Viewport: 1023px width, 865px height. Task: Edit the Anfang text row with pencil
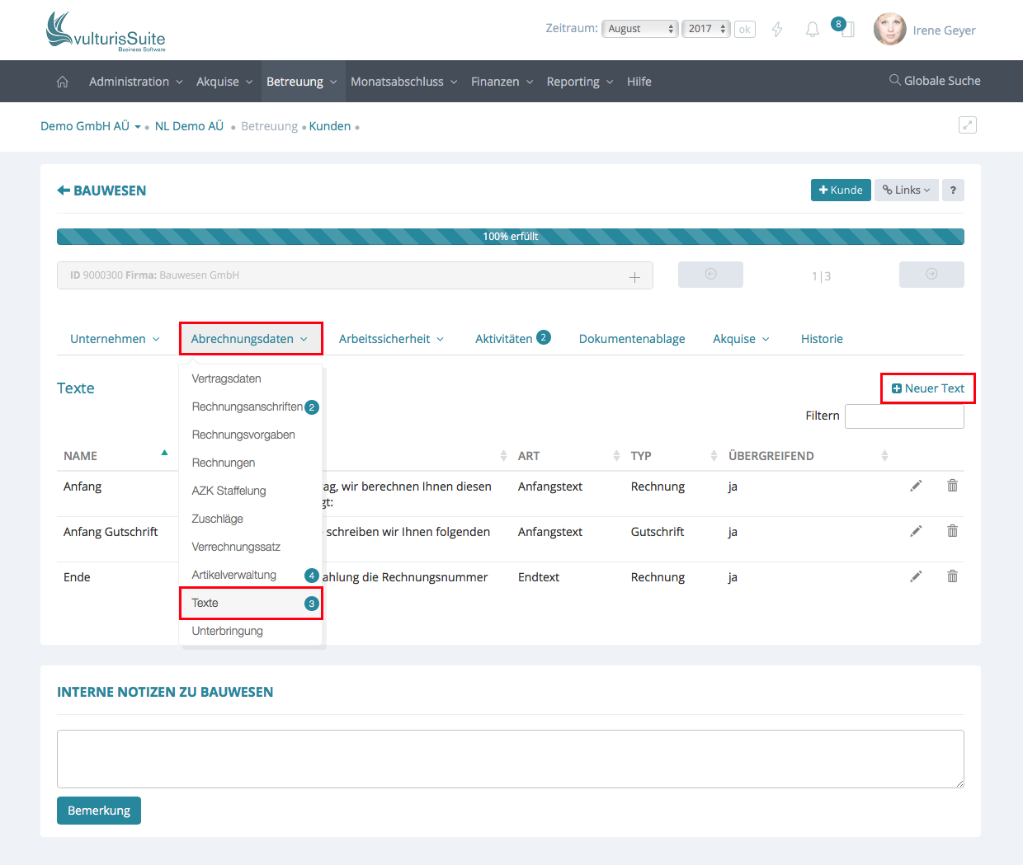[x=916, y=487]
